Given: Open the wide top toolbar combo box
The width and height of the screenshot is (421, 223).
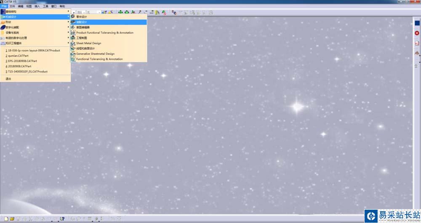Looking at the screenshot, I should point(93,12).
